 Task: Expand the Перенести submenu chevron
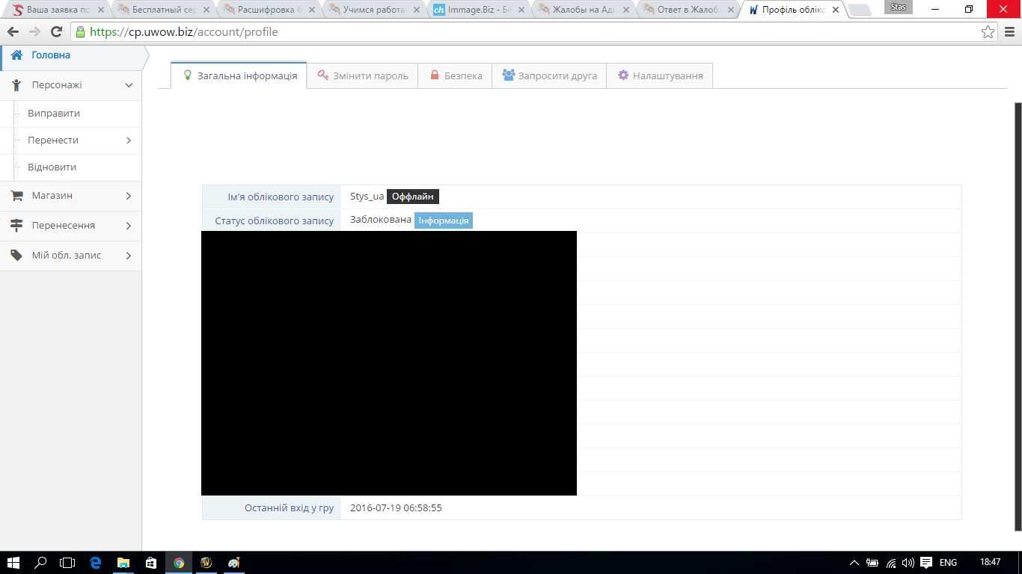[129, 141]
